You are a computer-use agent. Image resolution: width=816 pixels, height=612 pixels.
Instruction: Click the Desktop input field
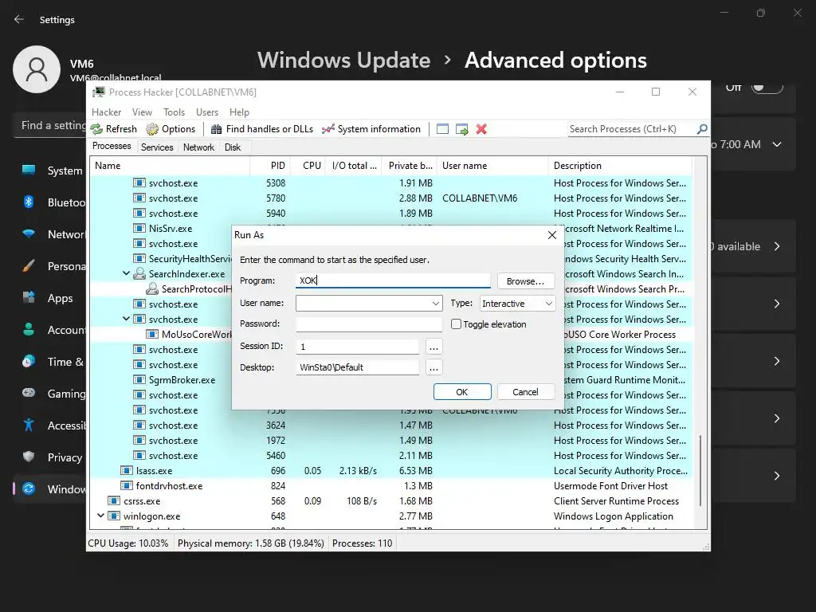coord(358,367)
